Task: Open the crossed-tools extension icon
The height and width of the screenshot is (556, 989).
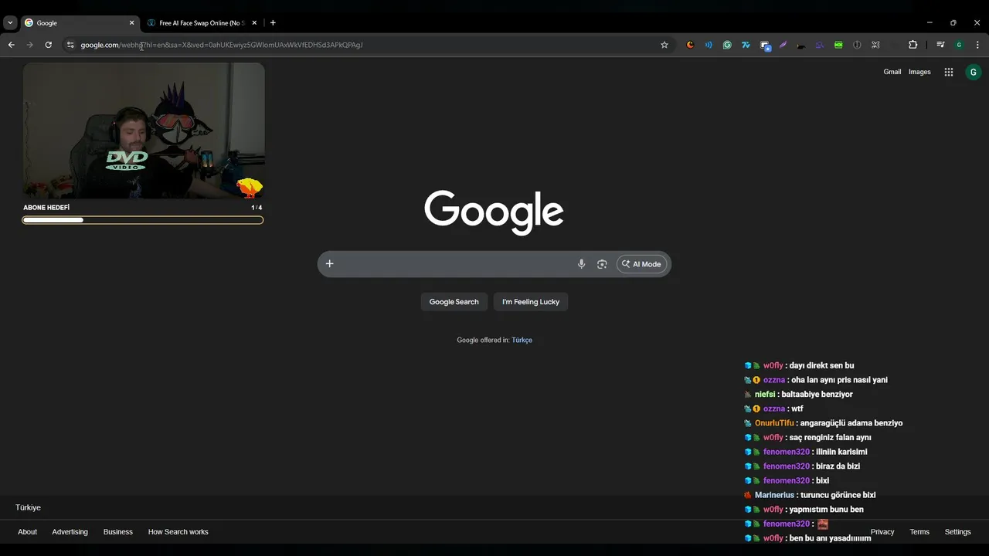Action: pyautogui.click(x=875, y=45)
